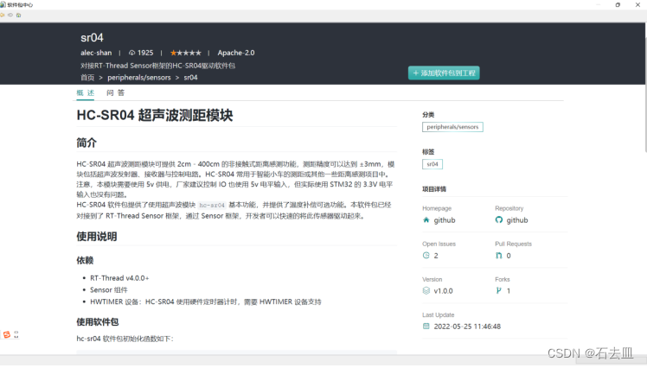Click the browser back arrow icon

(x=2, y=15)
